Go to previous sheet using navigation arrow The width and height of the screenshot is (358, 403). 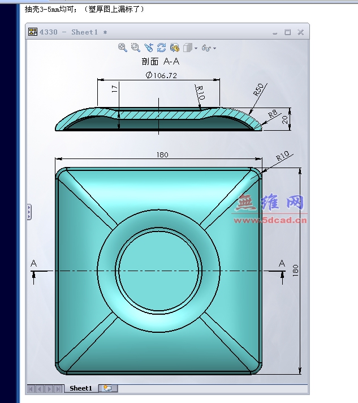39,389
